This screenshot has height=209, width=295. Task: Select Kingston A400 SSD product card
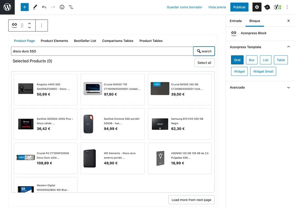(46, 90)
